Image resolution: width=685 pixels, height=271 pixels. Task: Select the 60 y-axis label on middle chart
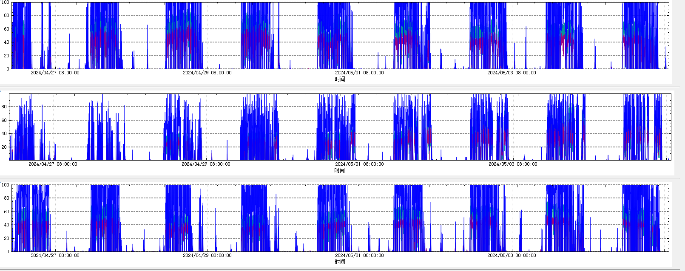pyautogui.click(x=4, y=120)
